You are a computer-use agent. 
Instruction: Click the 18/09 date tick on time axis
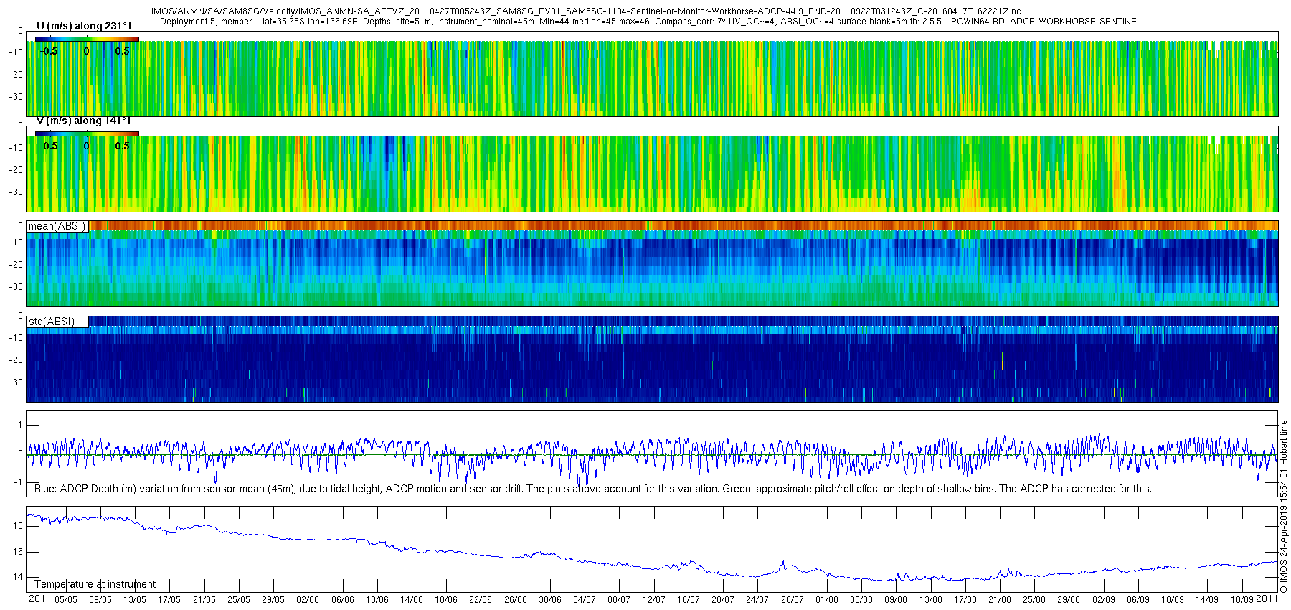[x=1242, y=600]
